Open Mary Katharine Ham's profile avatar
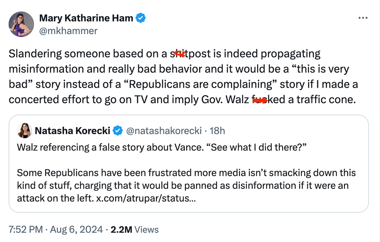The height and width of the screenshot is (242, 380). click(21, 24)
